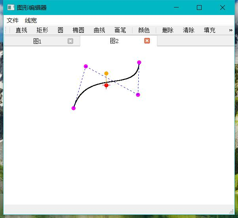The width and height of the screenshot is (238, 218).
Task: Click the red center point handle
Action: [106, 85]
